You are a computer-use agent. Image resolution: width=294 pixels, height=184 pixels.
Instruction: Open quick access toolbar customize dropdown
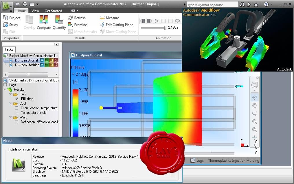tap(38, 4)
